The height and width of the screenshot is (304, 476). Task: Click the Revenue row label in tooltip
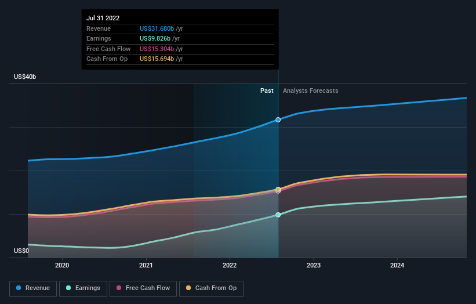click(x=99, y=28)
